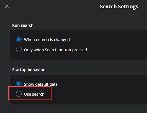Click the red highlighted box around Use search
The height and width of the screenshot is (113, 147).
tap(30, 93)
